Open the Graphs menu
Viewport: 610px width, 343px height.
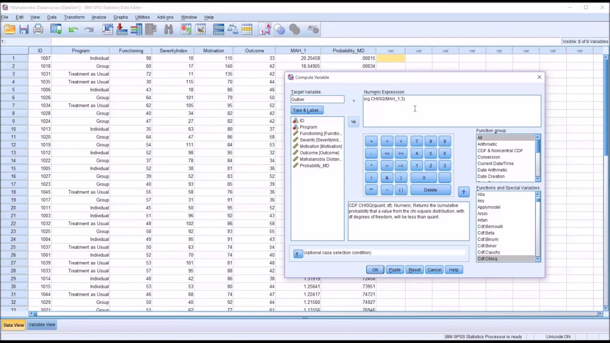coord(121,17)
